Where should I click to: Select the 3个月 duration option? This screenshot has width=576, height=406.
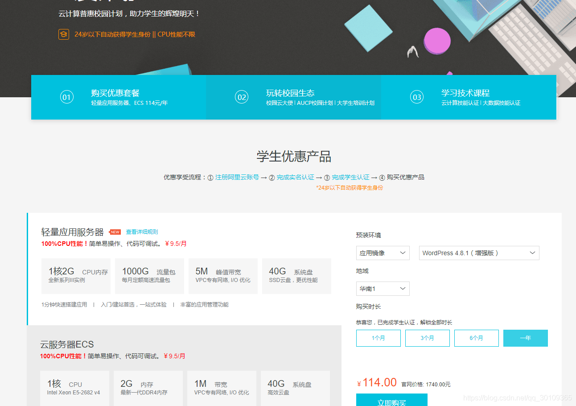click(x=428, y=338)
